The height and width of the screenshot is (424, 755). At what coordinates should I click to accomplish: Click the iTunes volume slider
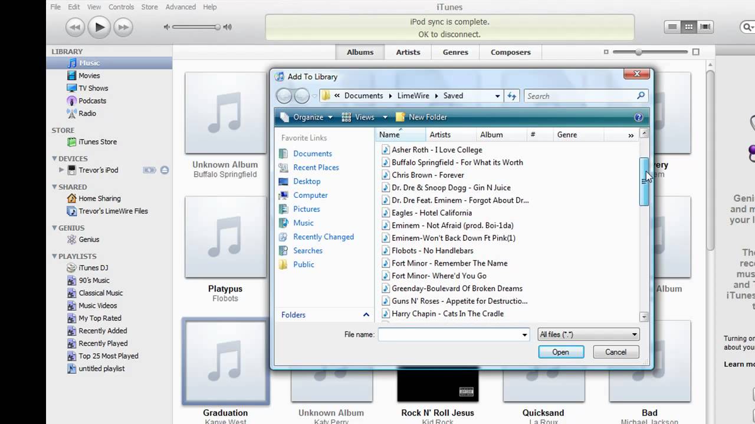pos(196,26)
